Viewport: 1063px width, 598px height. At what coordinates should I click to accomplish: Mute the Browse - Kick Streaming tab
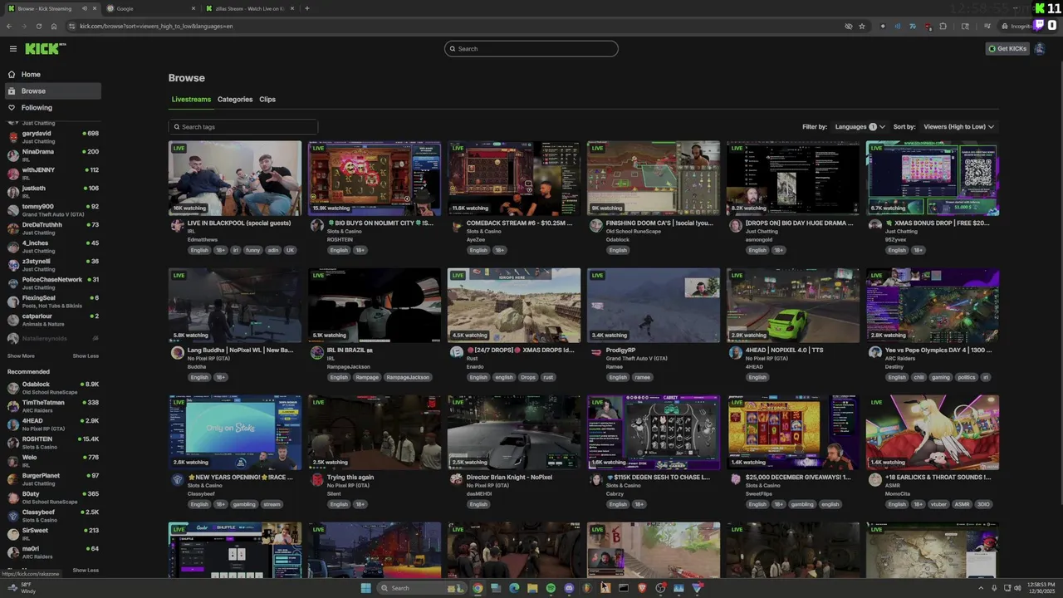click(x=85, y=8)
